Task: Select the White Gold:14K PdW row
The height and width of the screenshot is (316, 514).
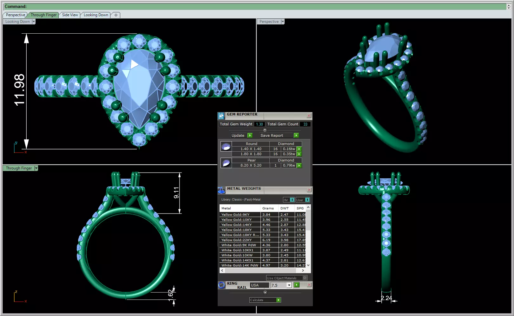Action: point(263,266)
